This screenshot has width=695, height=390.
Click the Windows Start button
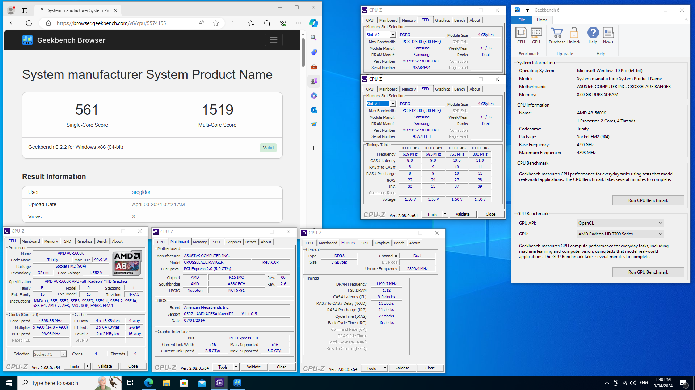(x=9, y=383)
